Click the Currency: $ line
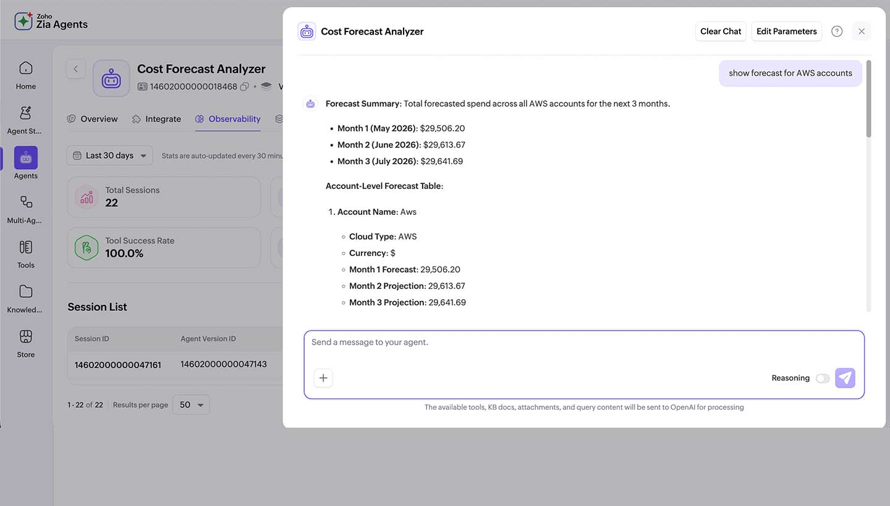 coord(372,253)
